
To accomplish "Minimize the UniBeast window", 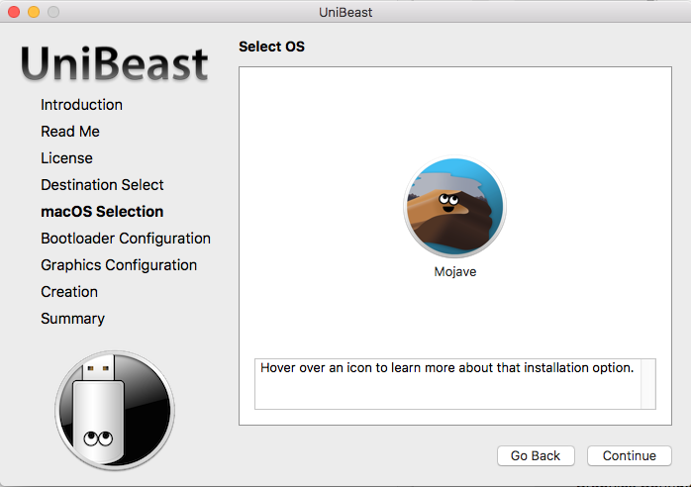I will tap(34, 12).
